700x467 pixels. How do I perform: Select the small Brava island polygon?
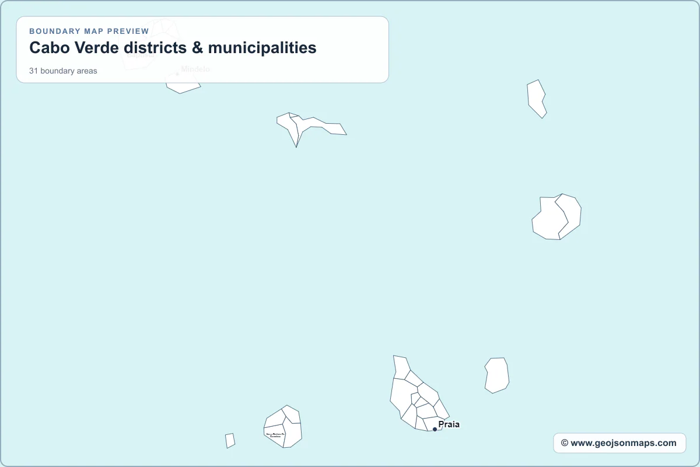tap(230, 441)
